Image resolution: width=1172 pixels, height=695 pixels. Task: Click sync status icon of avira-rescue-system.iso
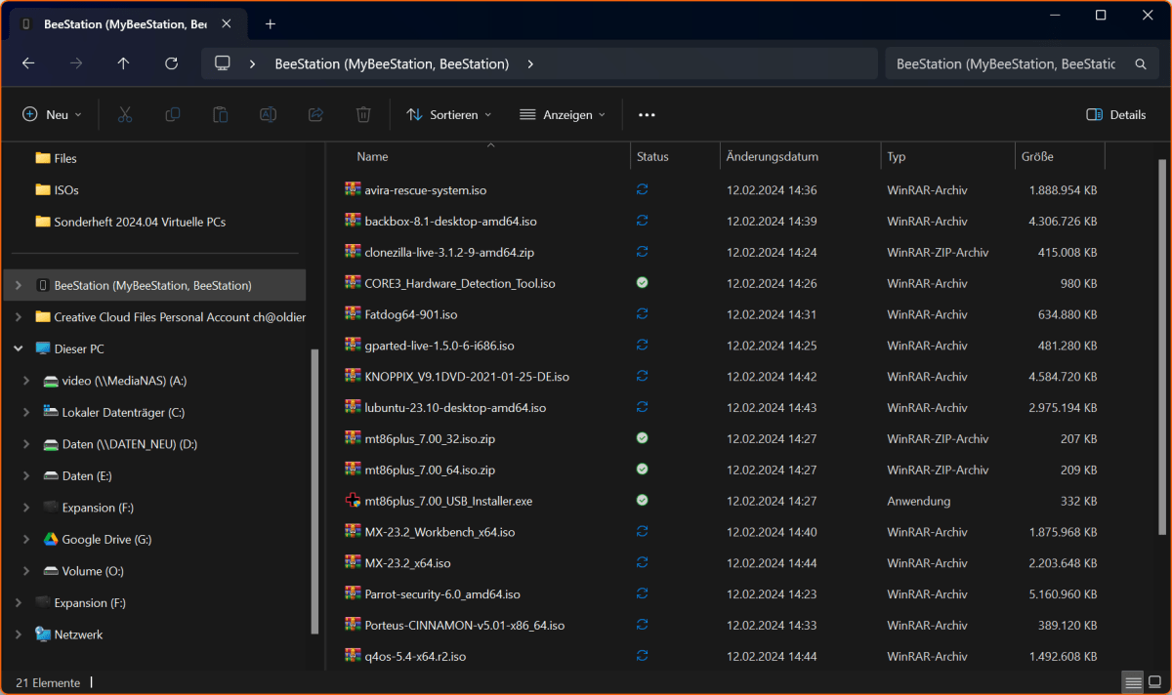[642, 189]
